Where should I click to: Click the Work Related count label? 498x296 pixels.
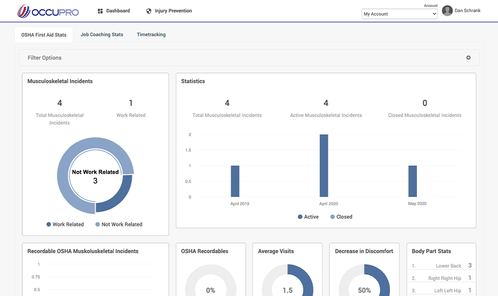click(131, 115)
